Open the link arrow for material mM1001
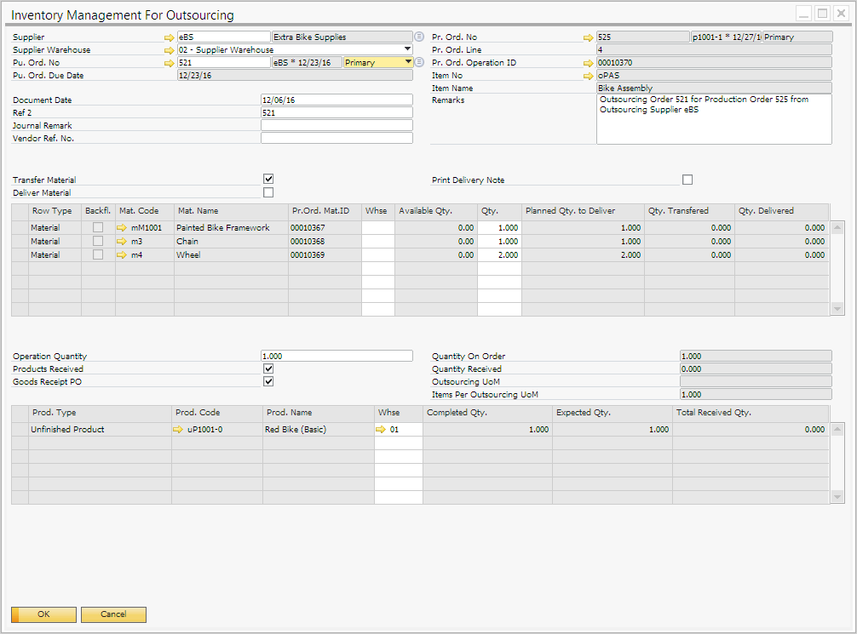This screenshot has height=634, width=857. (x=122, y=228)
